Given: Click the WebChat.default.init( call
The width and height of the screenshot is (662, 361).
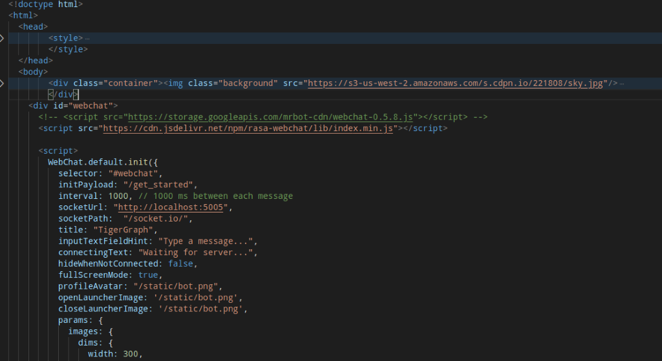Looking at the screenshot, I should [x=103, y=162].
